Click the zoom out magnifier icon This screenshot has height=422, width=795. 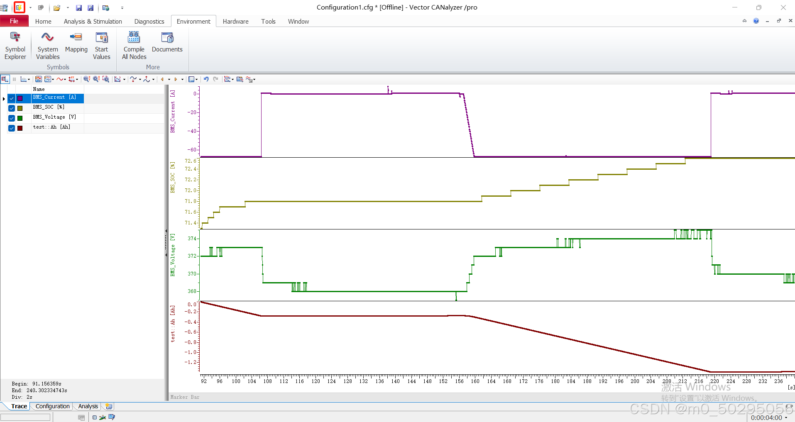[x=86, y=79]
